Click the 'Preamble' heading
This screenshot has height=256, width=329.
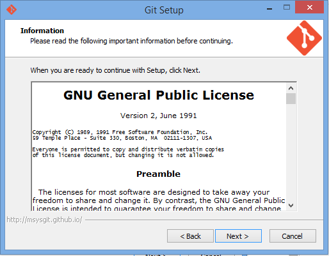tap(158, 174)
